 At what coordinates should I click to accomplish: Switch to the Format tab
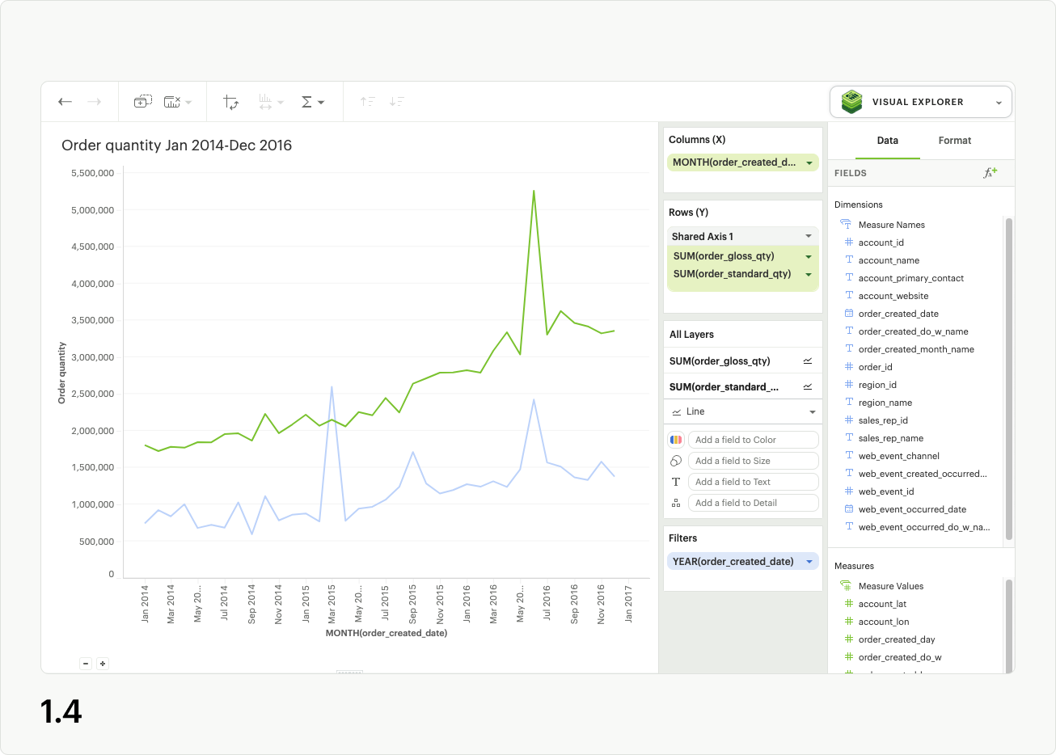(954, 140)
